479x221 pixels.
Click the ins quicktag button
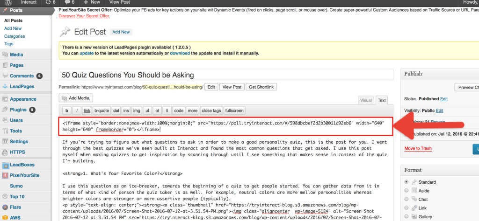tap(126, 111)
